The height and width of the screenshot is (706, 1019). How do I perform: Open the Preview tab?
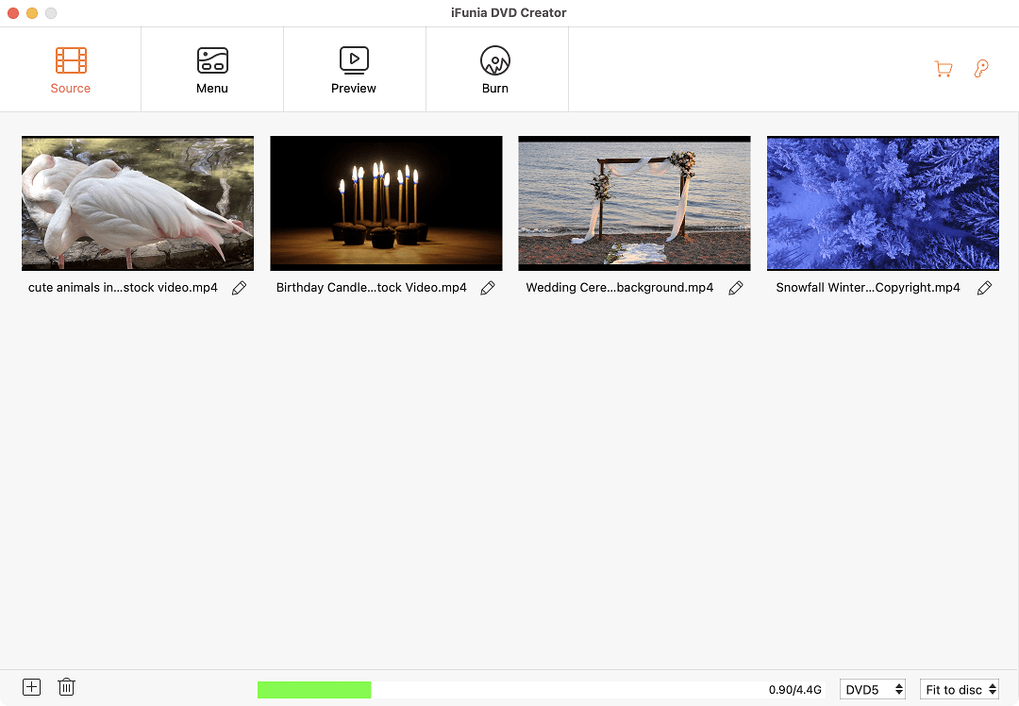(354, 70)
